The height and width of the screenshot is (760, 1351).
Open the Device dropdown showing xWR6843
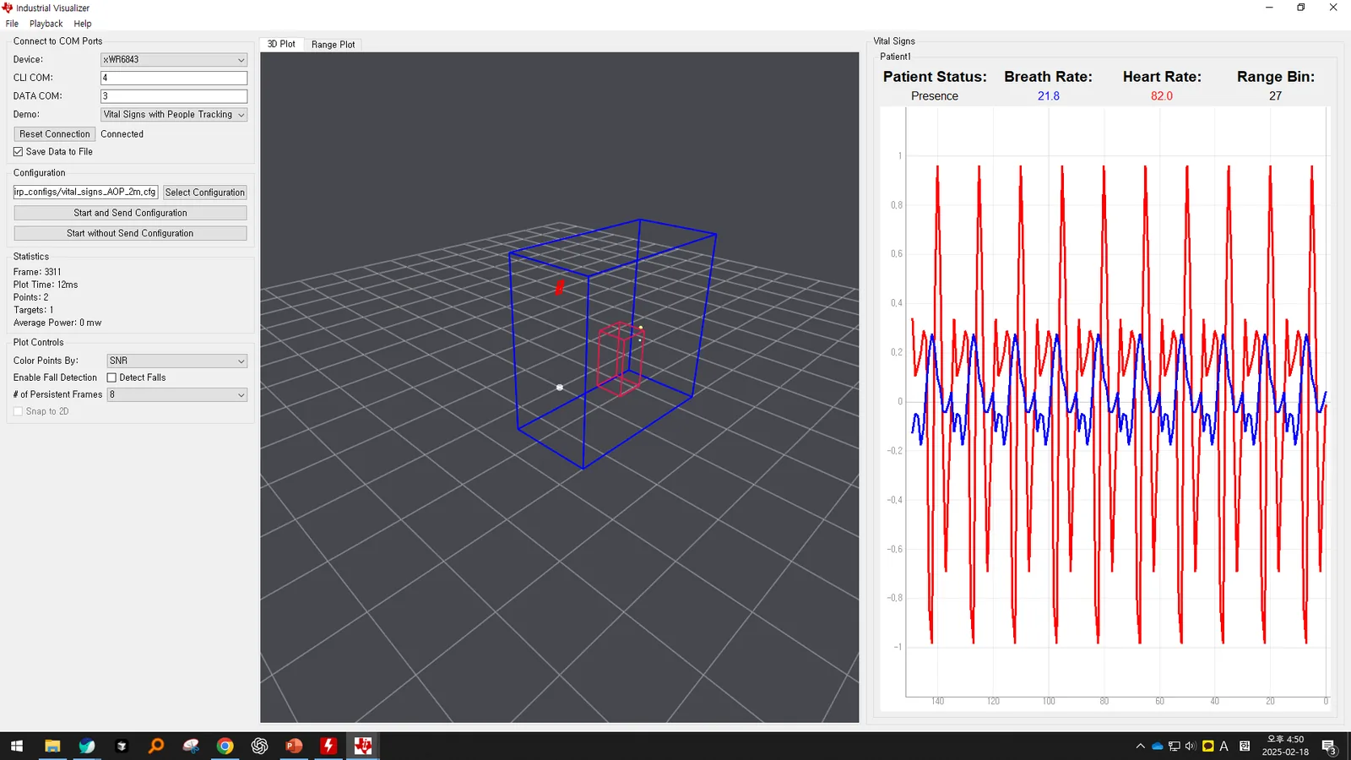coord(174,60)
